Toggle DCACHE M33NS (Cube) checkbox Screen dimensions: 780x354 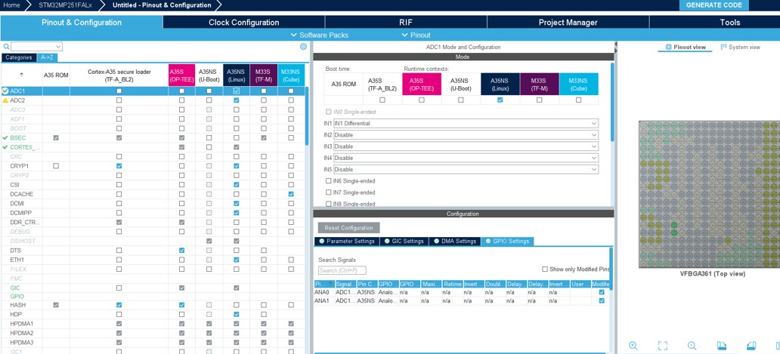[291, 194]
